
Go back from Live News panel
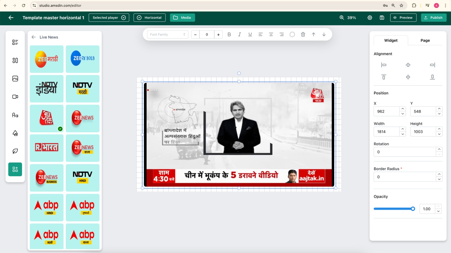(x=34, y=37)
